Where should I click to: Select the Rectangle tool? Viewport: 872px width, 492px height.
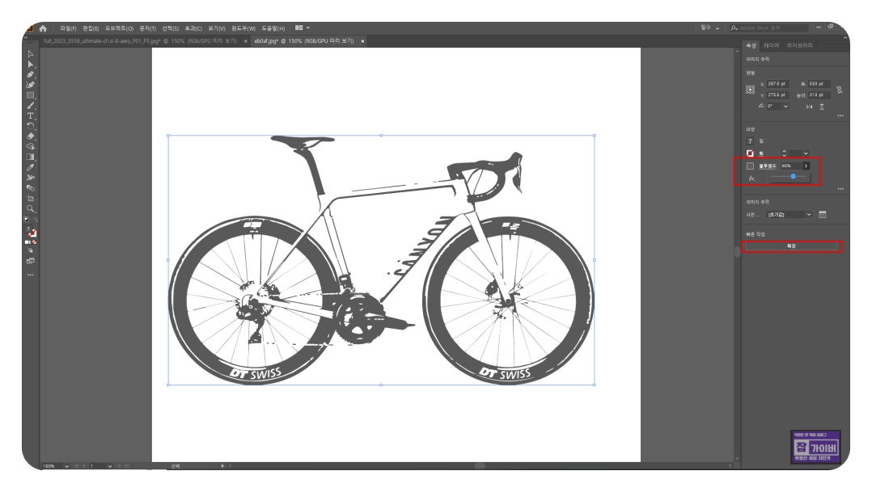31,95
